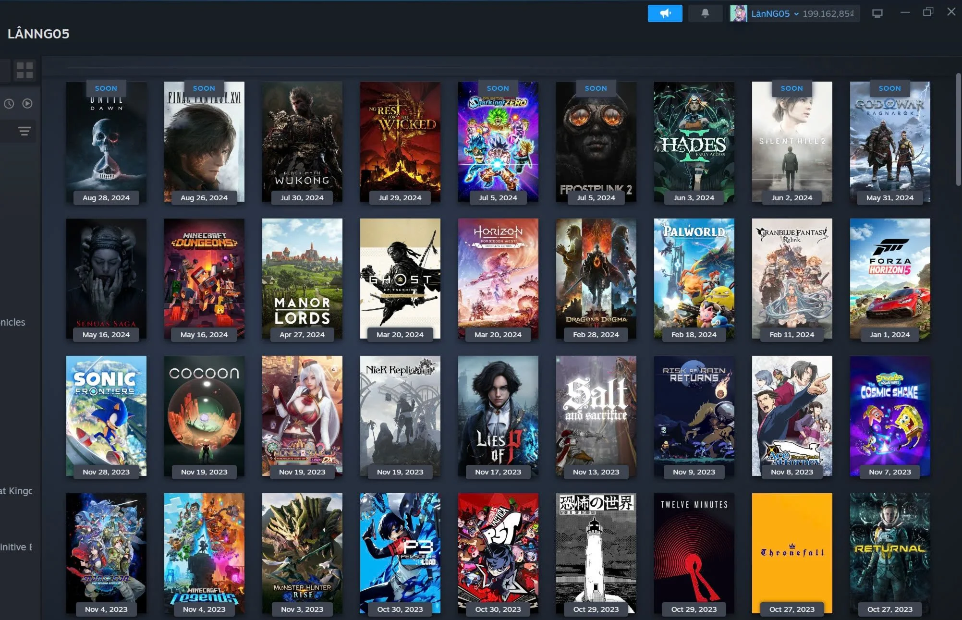Open World of Horror cover

596,553
